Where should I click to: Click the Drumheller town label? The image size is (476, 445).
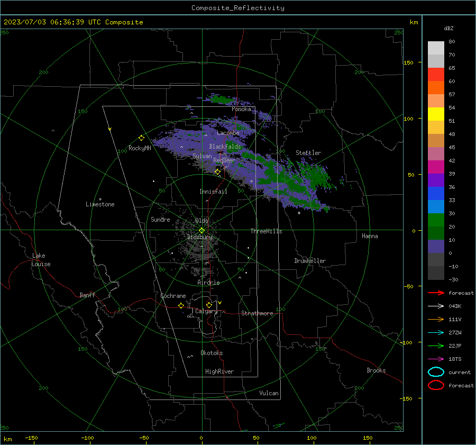(x=310, y=261)
